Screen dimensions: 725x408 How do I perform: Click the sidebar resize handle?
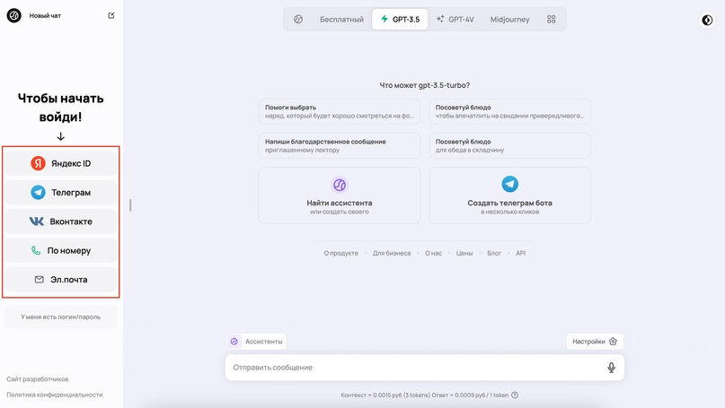click(130, 205)
